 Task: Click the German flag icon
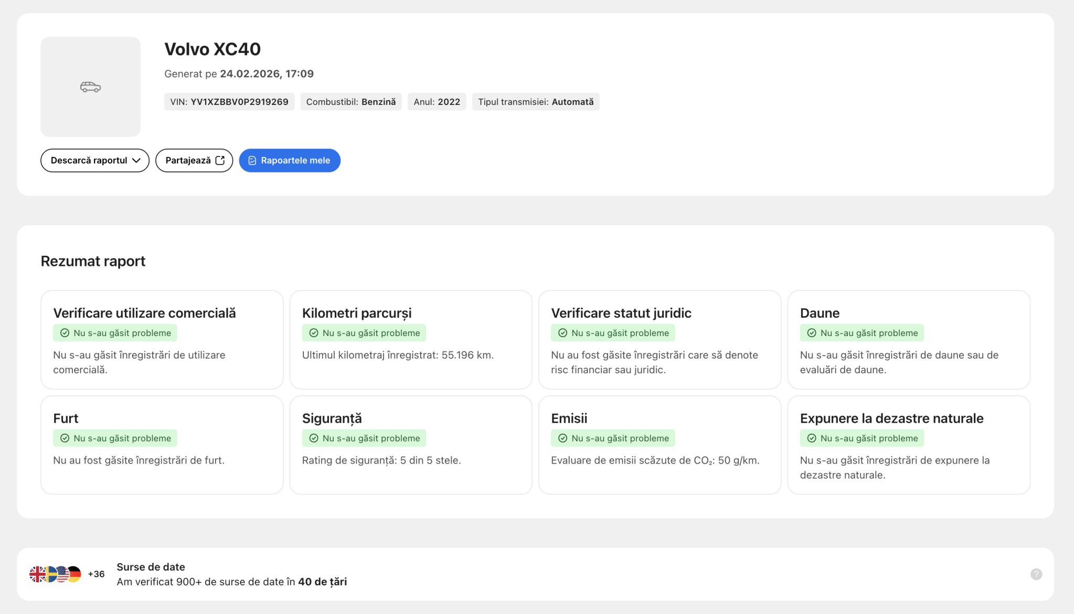click(x=75, y=574)
